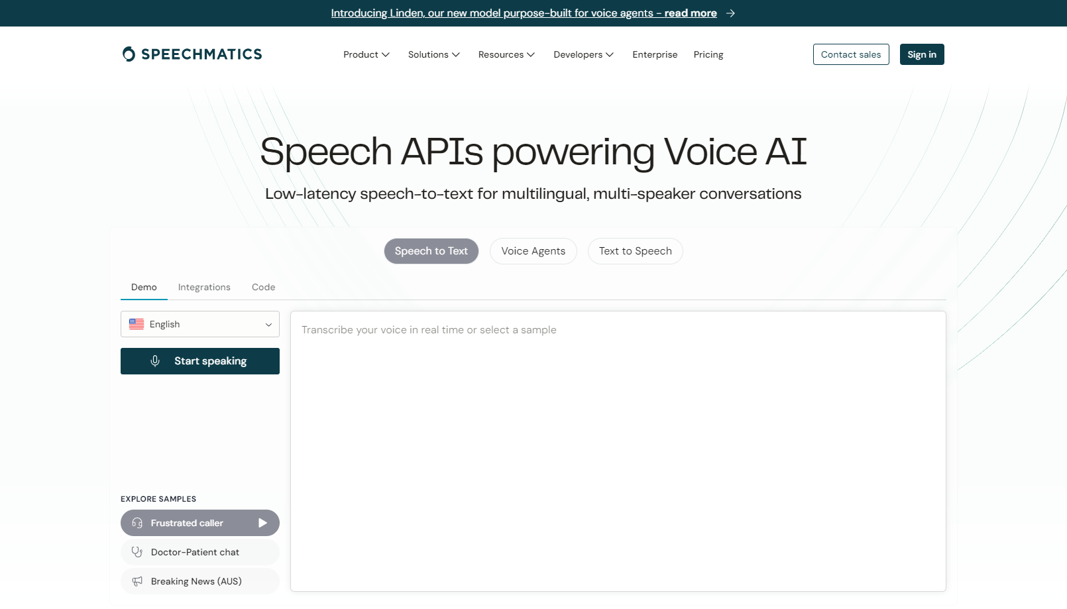Click the Solutions menu label
The height and width of the screenshot is (609, 1067).
[428, 54]
